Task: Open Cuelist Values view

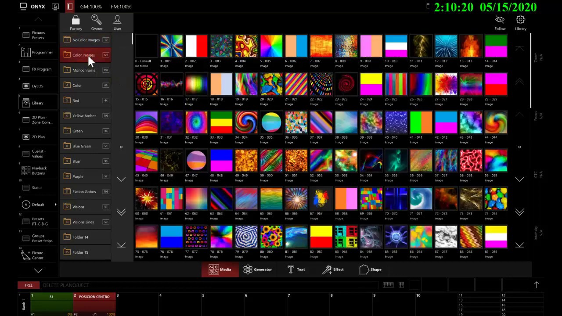Action: 38,154
